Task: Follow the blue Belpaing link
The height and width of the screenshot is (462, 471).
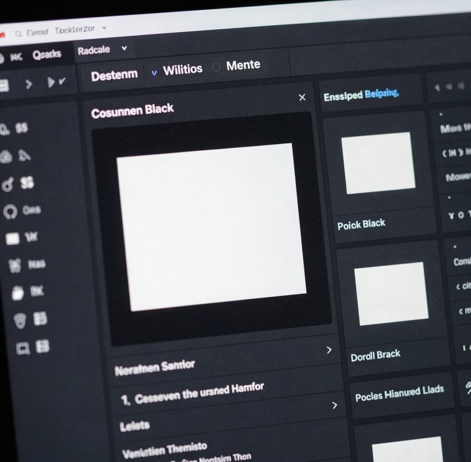Action: 382,94
